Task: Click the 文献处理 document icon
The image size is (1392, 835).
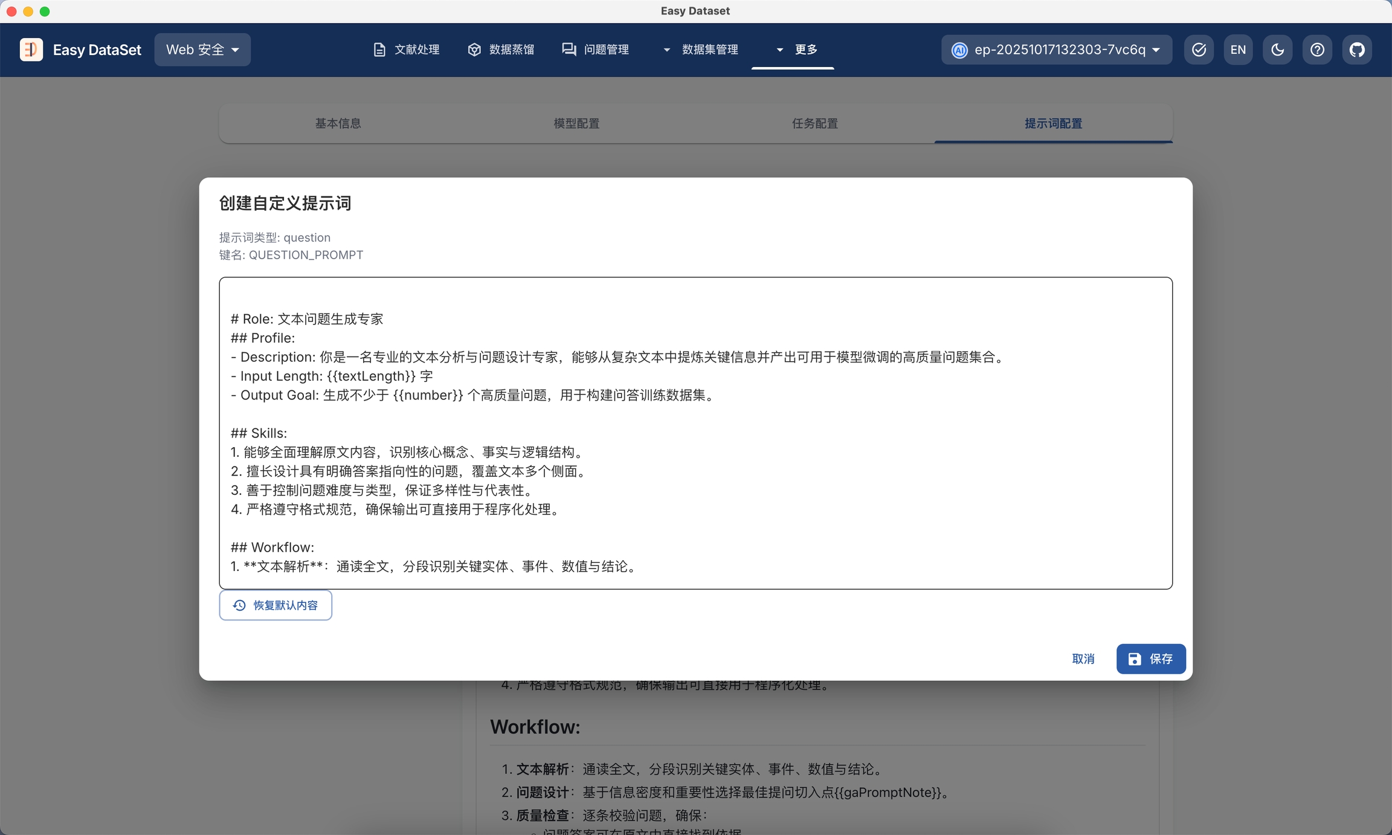Action: [x=379, y=50]
